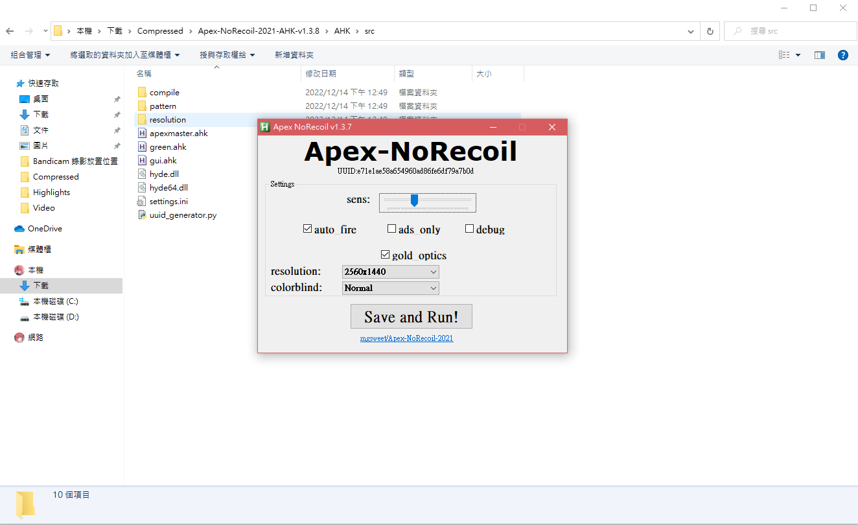Click the Save and Run button
The image size is (858, 525).
point(411,316)
